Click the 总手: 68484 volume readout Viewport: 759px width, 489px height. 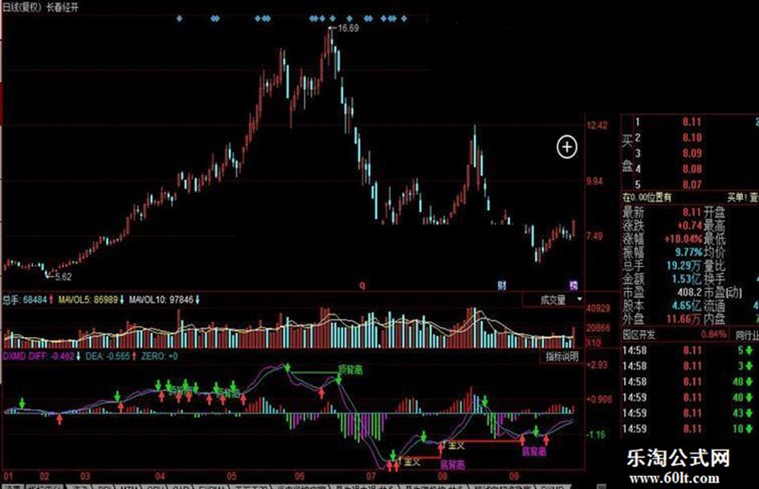pyautogui.click(x=24, y=300)
